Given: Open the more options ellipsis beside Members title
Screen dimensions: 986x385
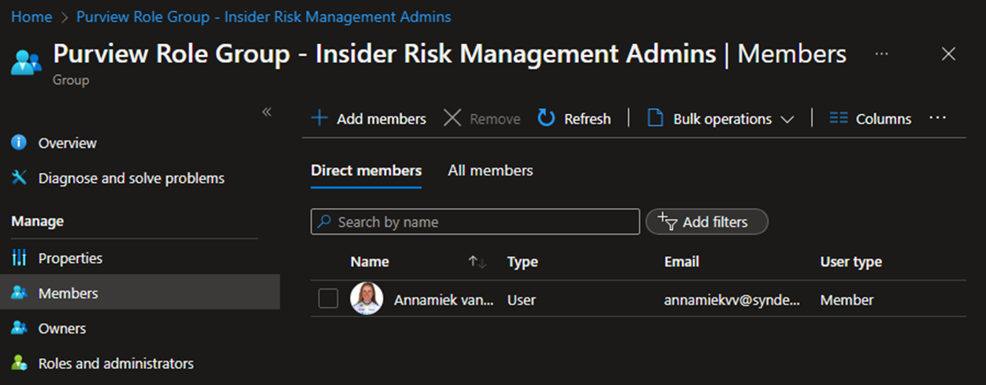Looking at the screenshot, I should [882, 54].
